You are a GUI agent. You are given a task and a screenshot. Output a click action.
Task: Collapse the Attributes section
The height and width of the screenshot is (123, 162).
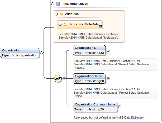click(x=56, y=14)
